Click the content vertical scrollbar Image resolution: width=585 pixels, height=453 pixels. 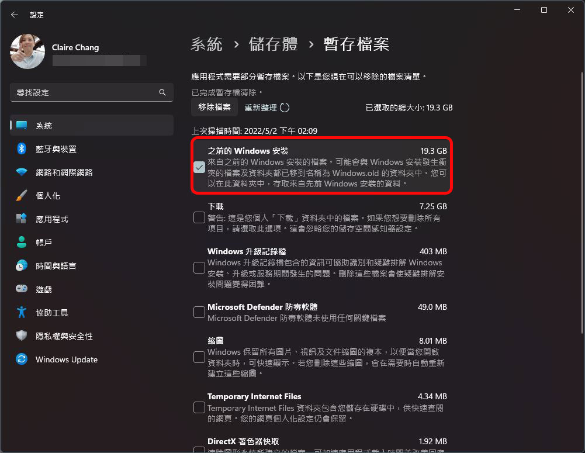582,202
